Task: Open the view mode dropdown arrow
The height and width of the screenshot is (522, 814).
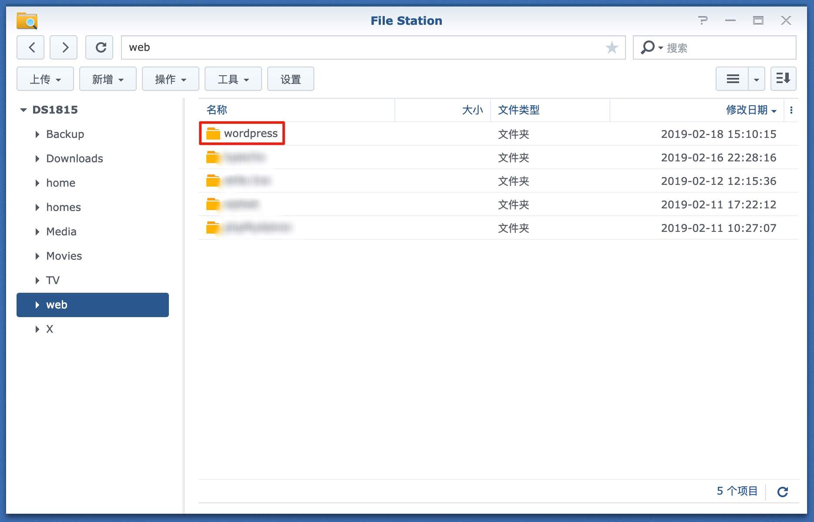Action: tap(757, 79)
